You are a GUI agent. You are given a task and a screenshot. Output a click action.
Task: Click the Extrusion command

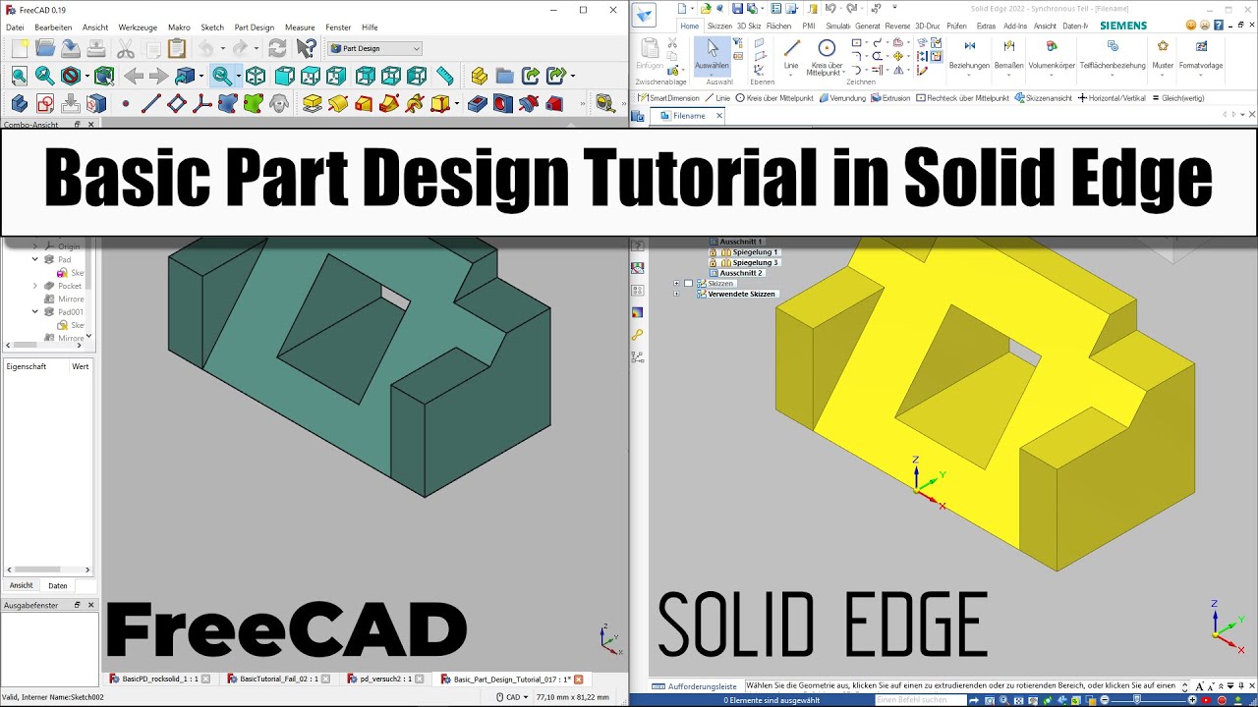(x=890, y=98)
